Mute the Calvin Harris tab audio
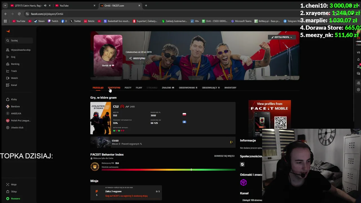361x203 pixels. 45,6
